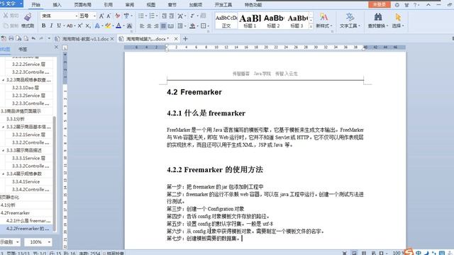Apply bold formatting
The image size is (454, 255).
coord(43,25)
